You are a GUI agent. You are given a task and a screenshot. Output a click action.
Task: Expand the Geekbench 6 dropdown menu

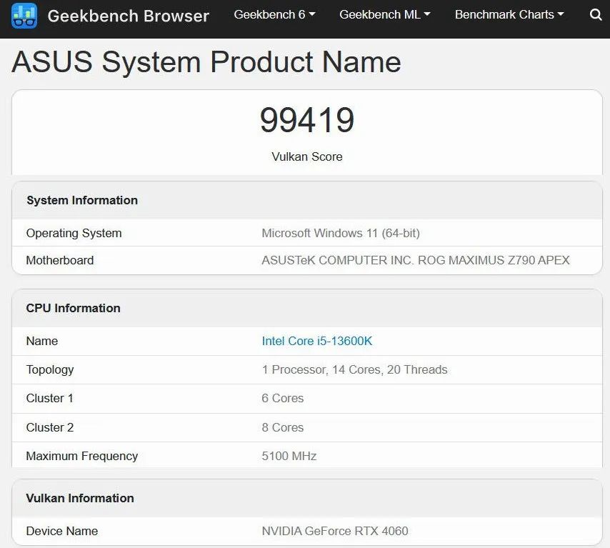(x=274, y=14)
